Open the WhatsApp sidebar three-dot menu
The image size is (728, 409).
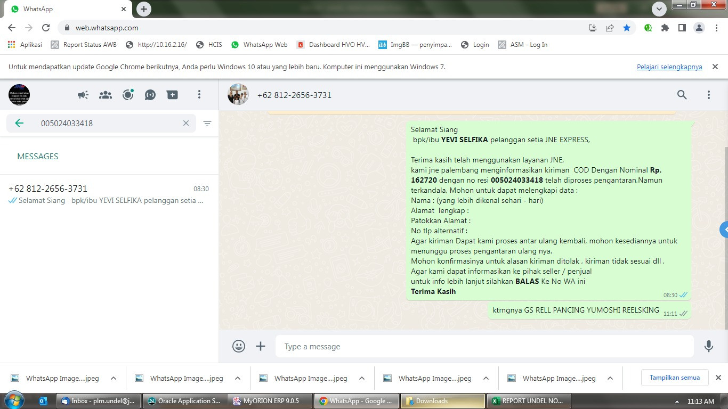pyautogui.click(x=199, y=95)
